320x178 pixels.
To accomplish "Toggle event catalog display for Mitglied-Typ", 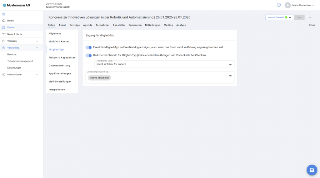I will [x=89, y=47].
